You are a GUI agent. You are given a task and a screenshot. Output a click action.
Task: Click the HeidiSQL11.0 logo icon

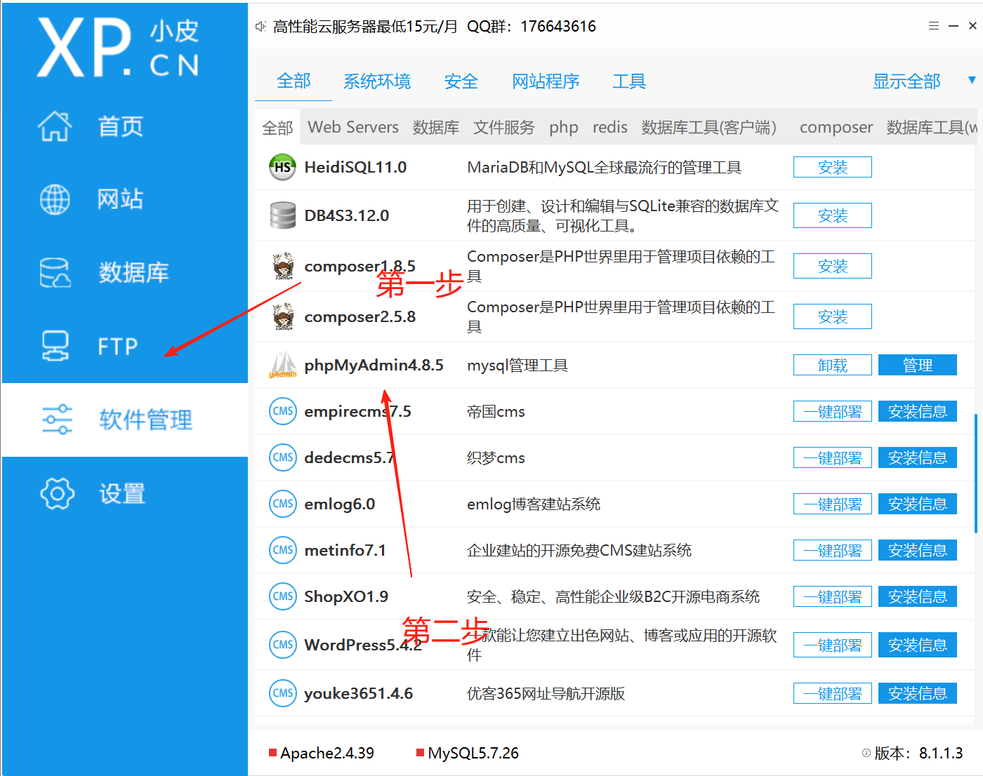pos(282,167)
